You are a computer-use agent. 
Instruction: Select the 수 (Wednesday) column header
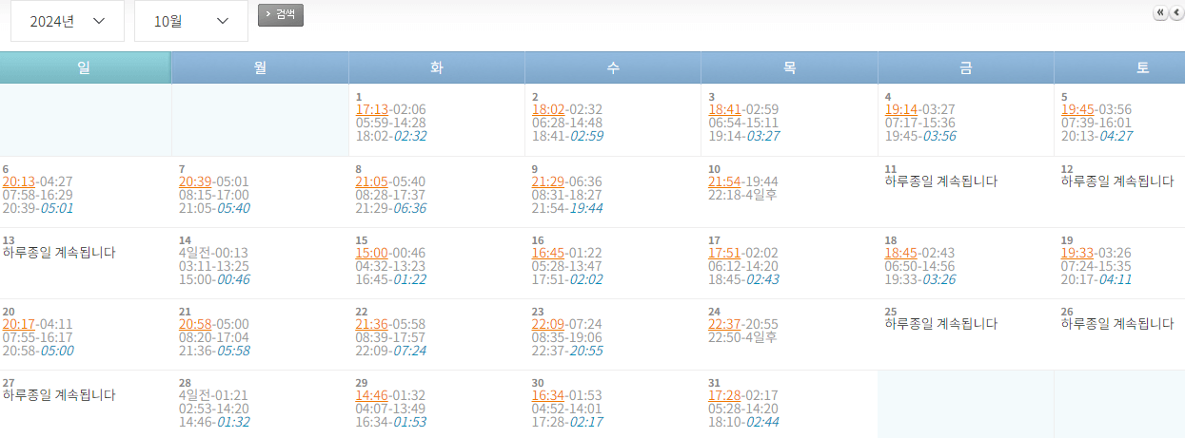pyautogui.click(x=613, y=67)
